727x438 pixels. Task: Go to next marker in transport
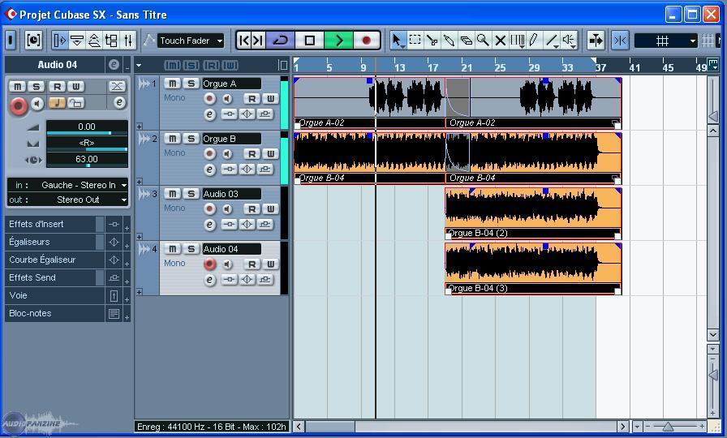[258, 41]
